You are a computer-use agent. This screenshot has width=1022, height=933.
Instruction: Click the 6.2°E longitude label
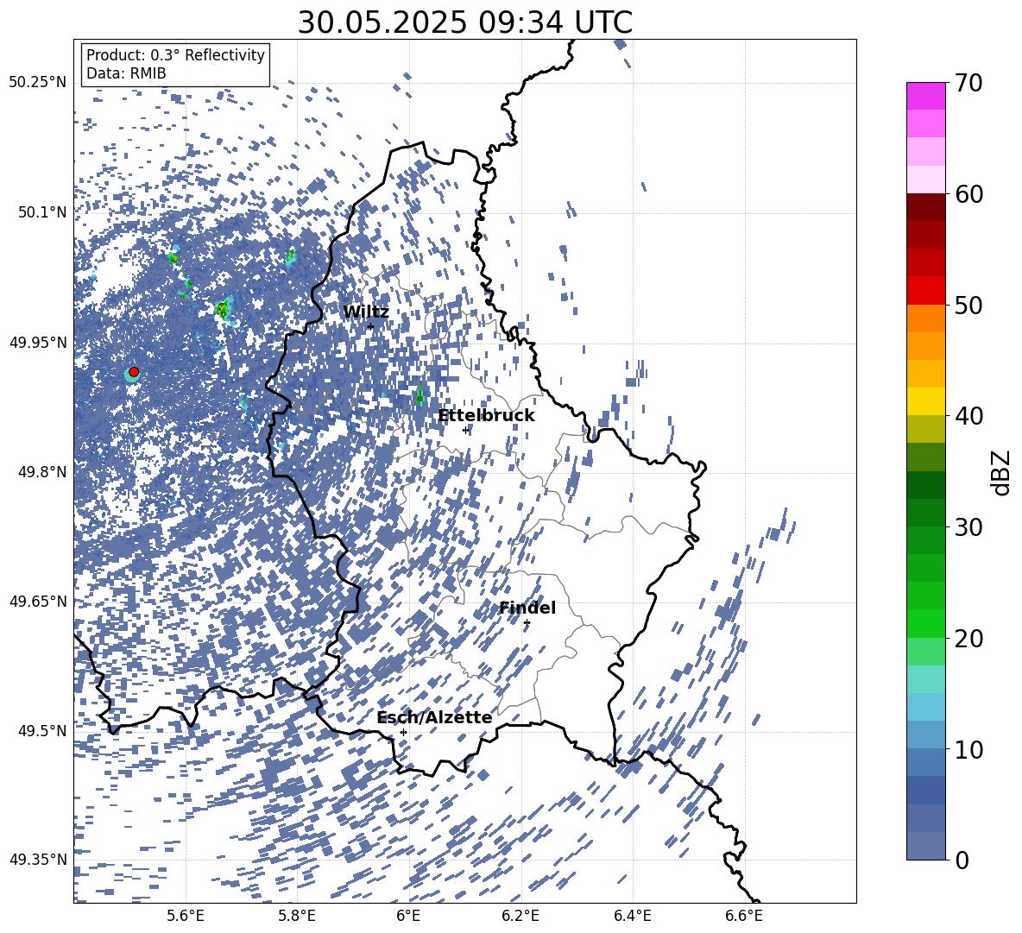click(x=520, y=916)
